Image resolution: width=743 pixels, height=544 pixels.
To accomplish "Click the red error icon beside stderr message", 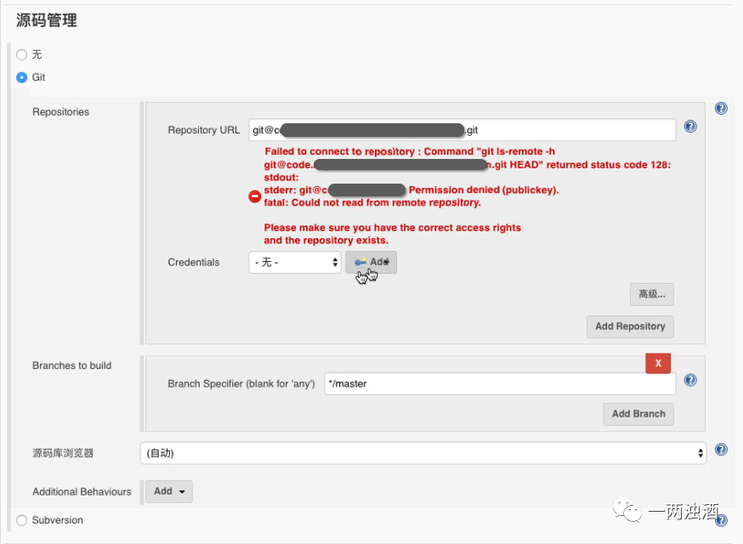I will [x=254, y=196].
